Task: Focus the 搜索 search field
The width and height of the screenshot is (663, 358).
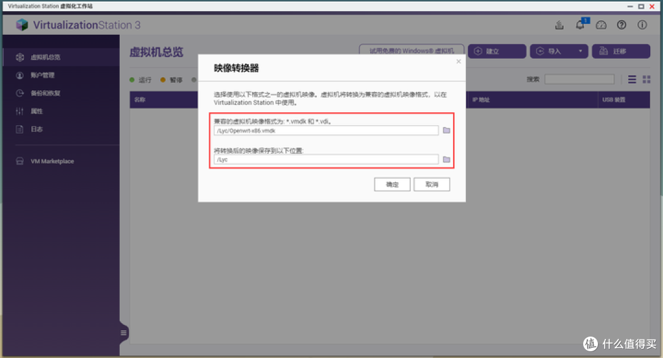Action: point(580,79)
